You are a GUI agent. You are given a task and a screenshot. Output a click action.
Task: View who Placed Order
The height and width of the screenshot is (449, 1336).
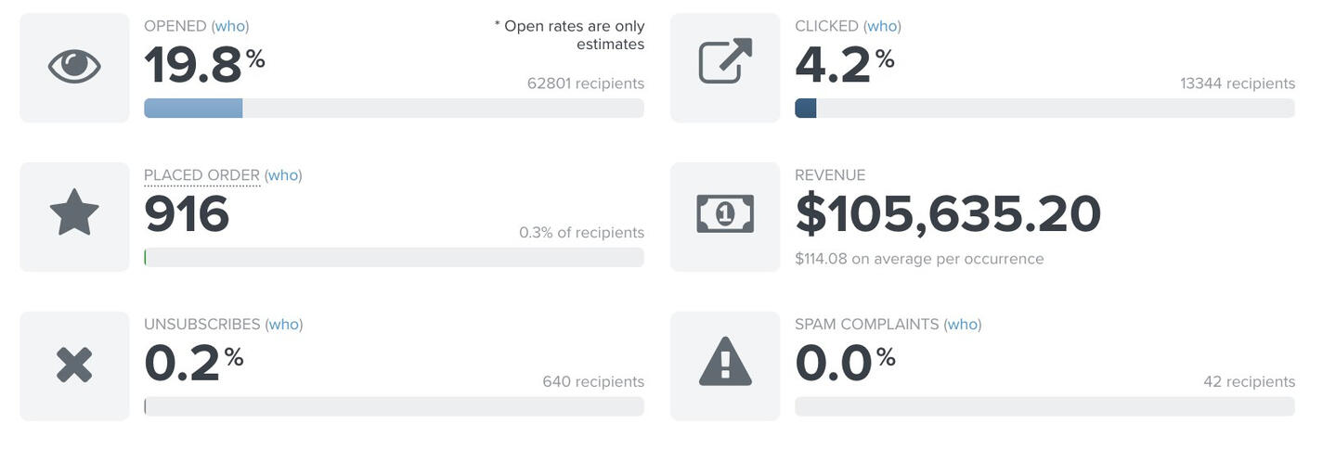[283, 174]
